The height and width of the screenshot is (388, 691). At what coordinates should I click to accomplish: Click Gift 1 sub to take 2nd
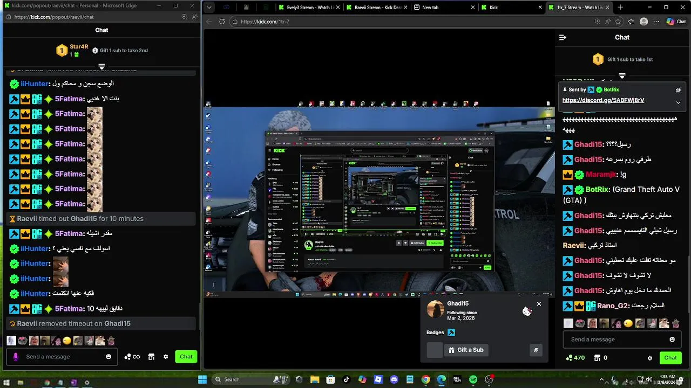pyautogui.click(x=124, y=51)
